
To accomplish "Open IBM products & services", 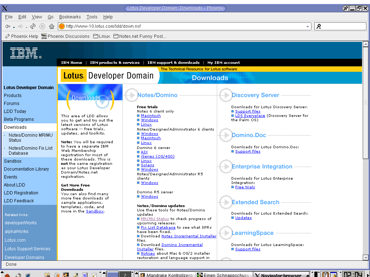I will 115,63.
